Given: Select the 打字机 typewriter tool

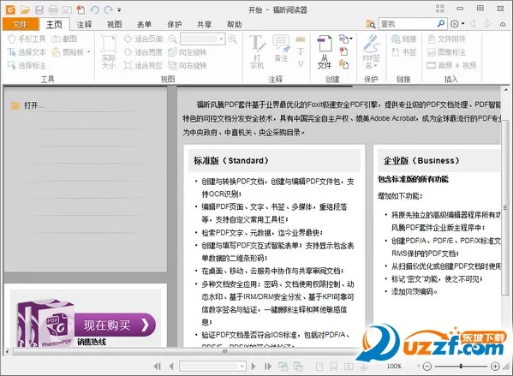Looking at the screenshot, I should coord(257,52).
